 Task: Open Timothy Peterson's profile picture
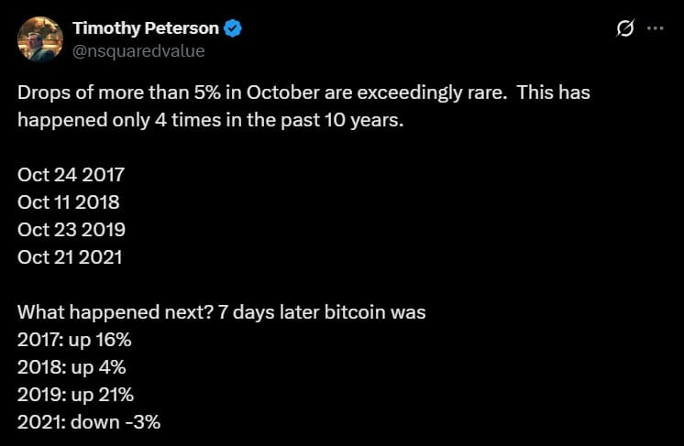pos(40,38)
